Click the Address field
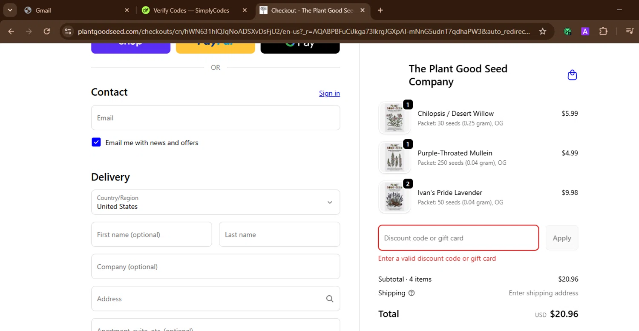Screen dimensions: 639x331 (x=216, y=299)
